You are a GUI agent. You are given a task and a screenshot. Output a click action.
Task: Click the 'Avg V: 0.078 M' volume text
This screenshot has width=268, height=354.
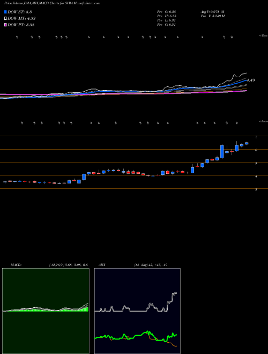tap(212, 12)
